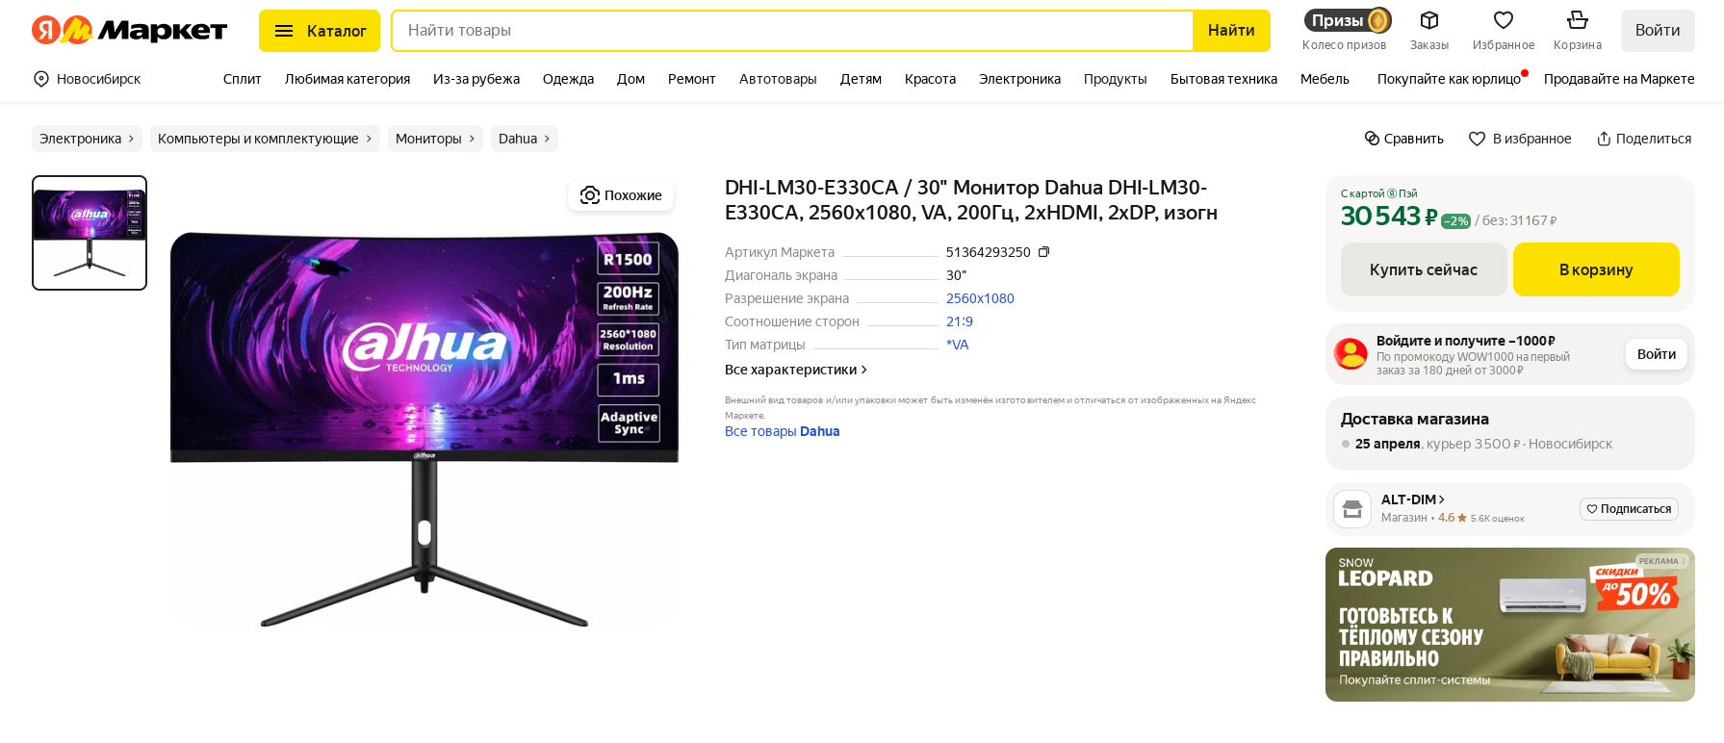Select the monitor thumbnail image

[x=90, y=233]
